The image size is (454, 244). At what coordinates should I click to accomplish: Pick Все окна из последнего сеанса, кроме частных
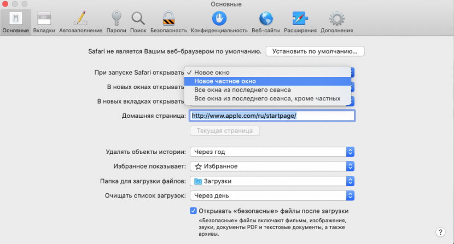267,98
